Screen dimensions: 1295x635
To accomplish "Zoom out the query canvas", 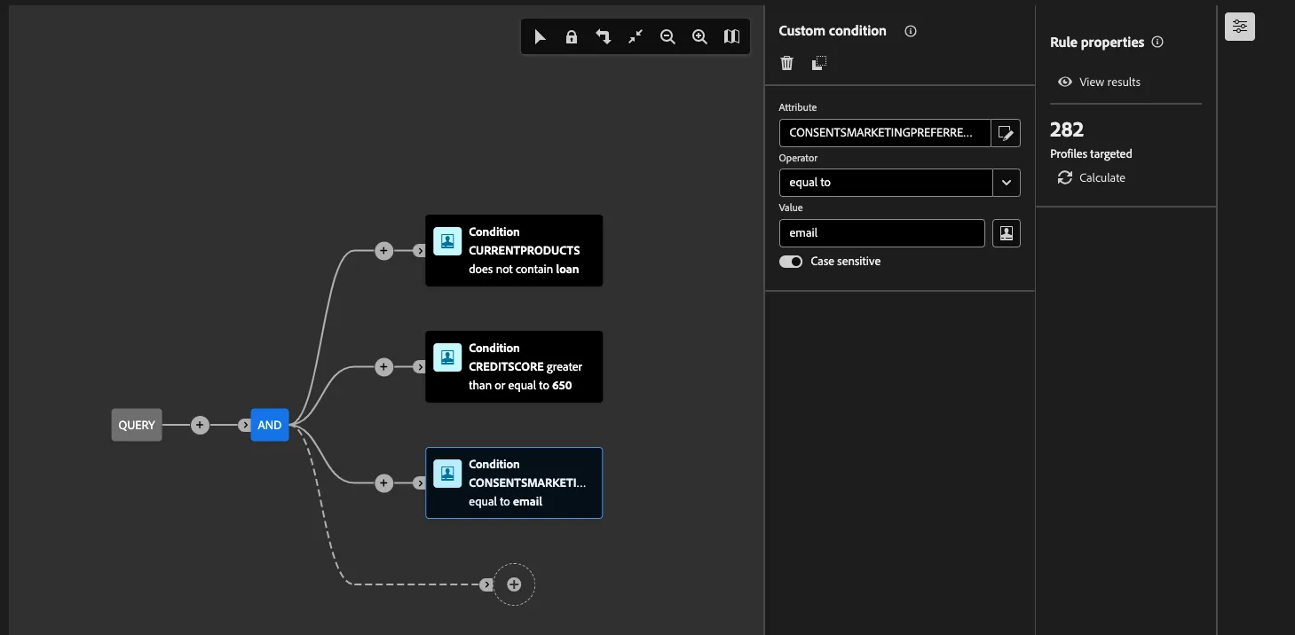I will coord(667,37).
